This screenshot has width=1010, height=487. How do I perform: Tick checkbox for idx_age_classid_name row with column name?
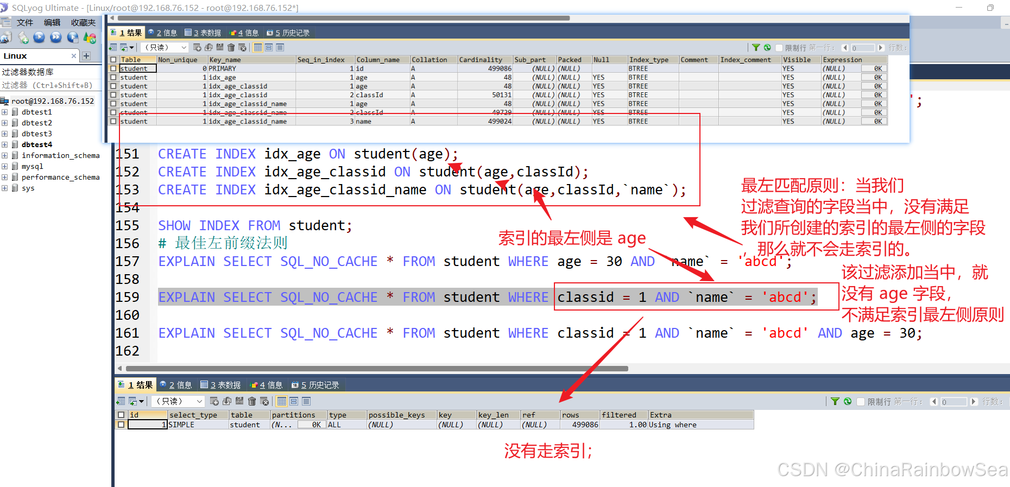pyautogui.click(x=113, y=121)
